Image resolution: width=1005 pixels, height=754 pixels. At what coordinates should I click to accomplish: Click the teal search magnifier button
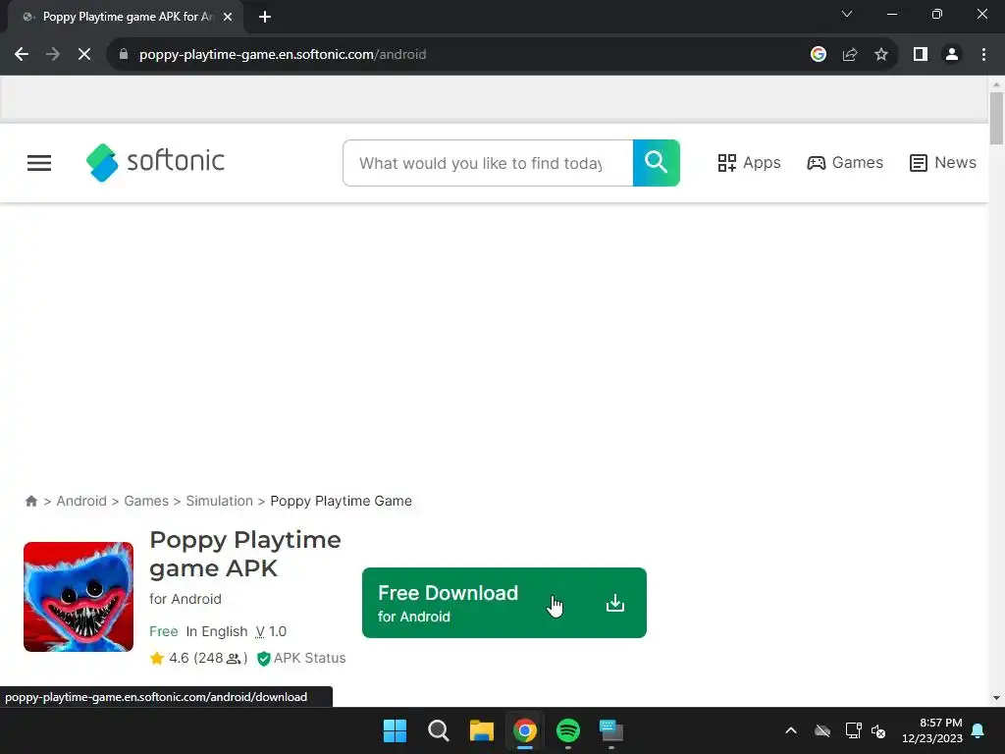tap(656, 163)
